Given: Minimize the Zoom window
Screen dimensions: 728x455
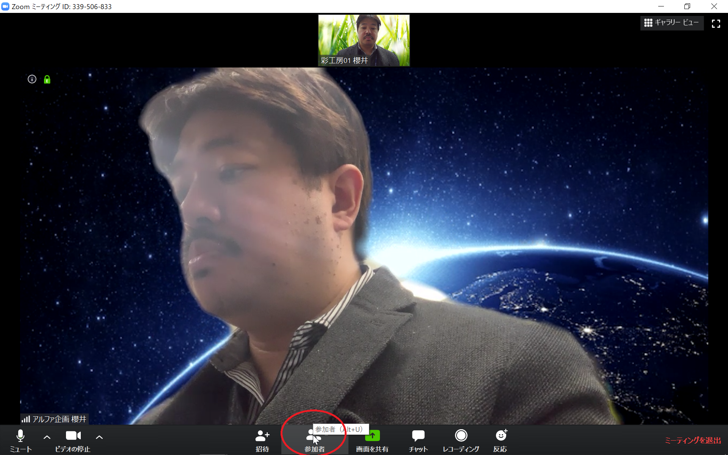Looking at the screenshot, I should tap(661, 6).
